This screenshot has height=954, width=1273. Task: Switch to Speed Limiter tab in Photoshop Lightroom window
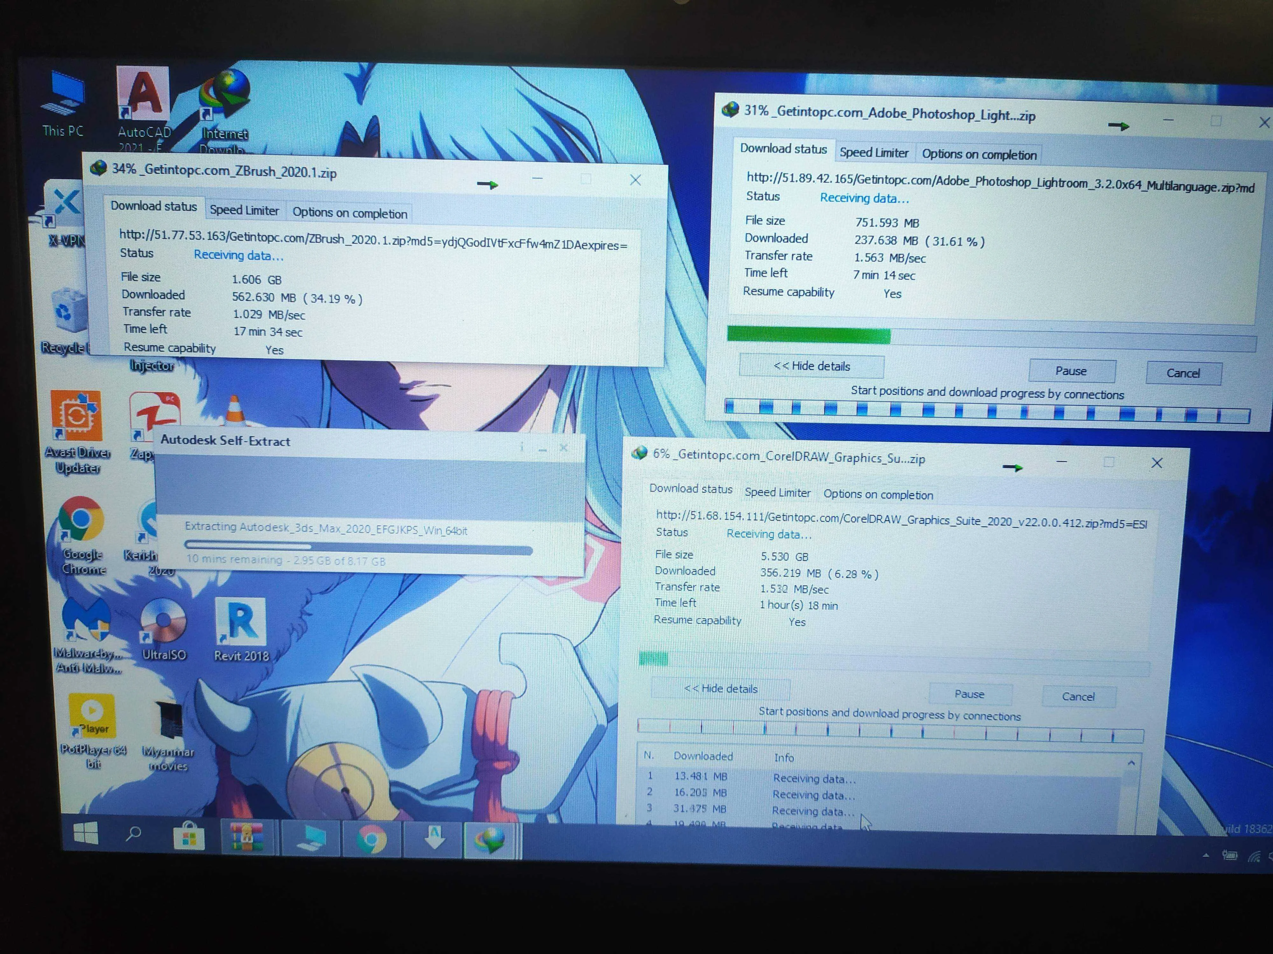click(x=874, y=152)
